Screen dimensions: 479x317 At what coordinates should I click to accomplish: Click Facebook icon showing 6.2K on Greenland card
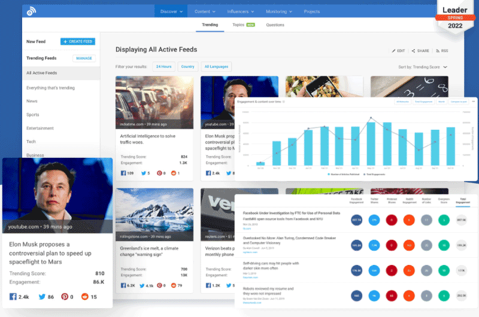click(x=123, y=285)
